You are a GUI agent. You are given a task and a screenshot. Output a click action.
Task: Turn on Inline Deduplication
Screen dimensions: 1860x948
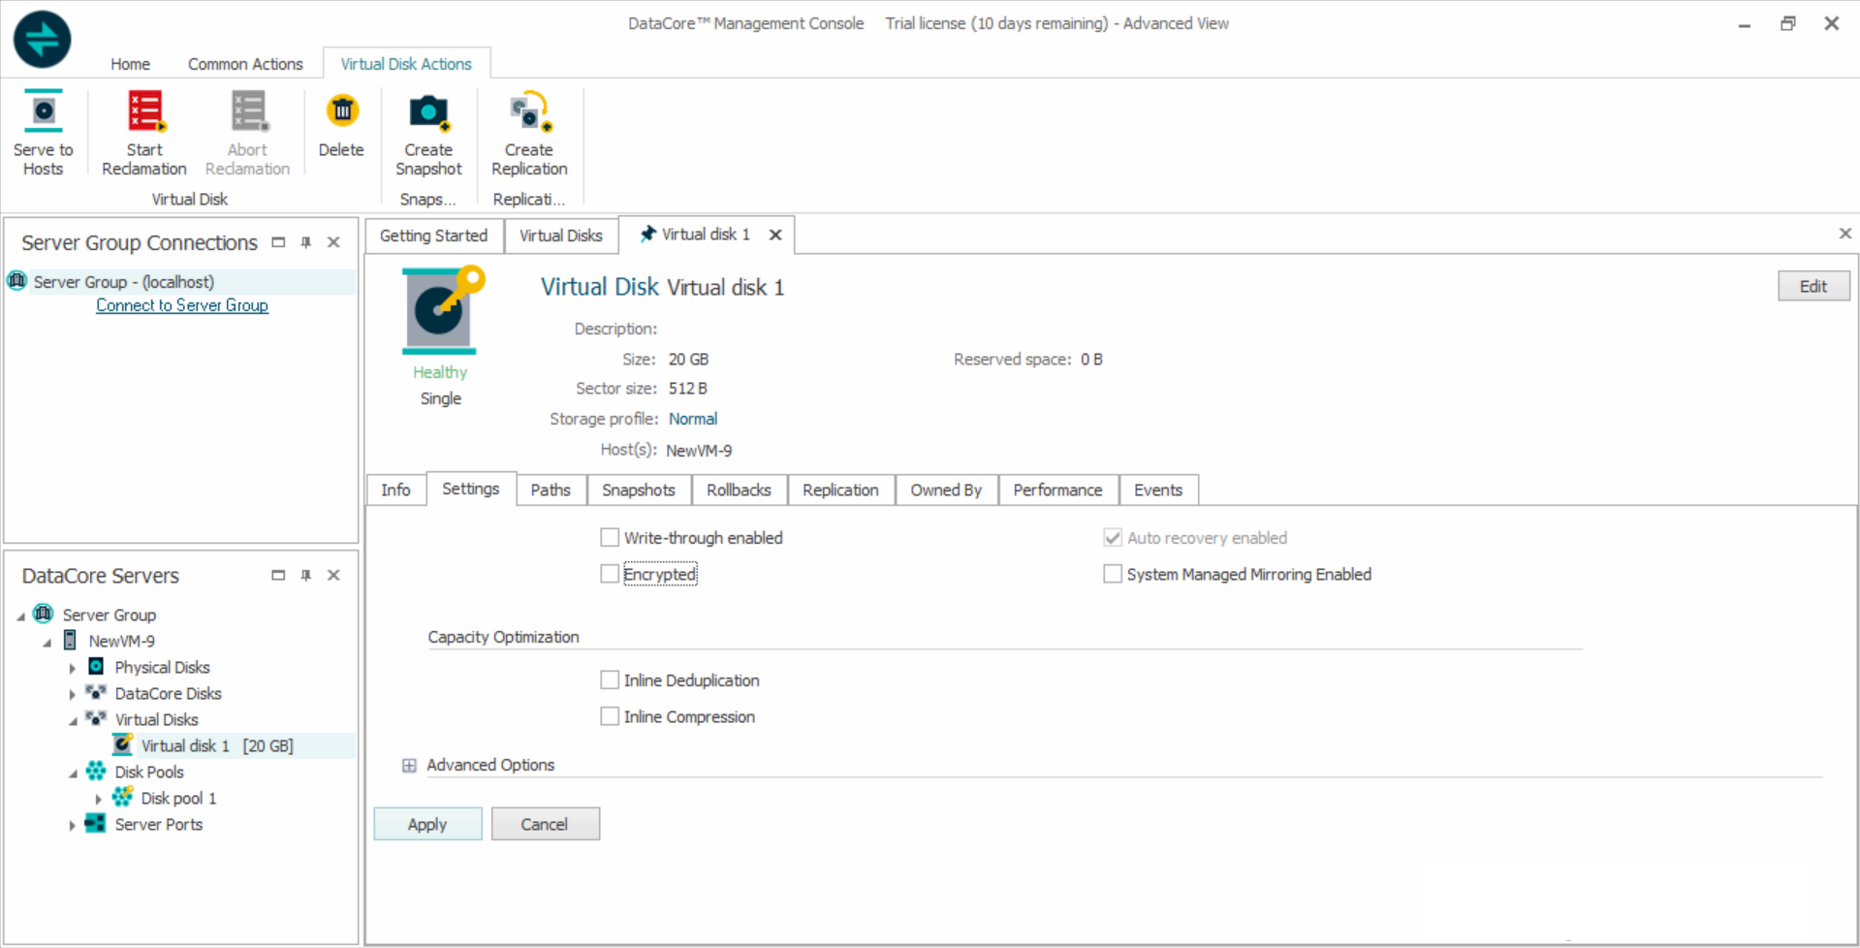pyautogui.click(x=610, y=680)
